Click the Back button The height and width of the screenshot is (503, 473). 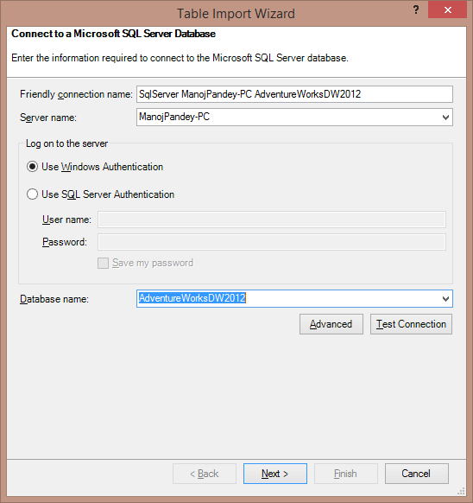pos(205,474)
